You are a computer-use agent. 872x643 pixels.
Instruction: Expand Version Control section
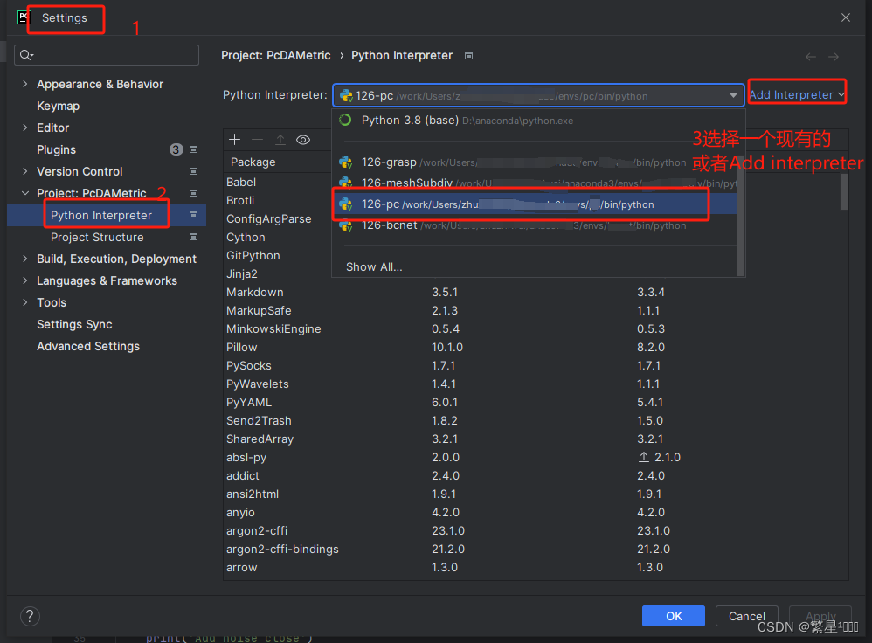(25, 171)
